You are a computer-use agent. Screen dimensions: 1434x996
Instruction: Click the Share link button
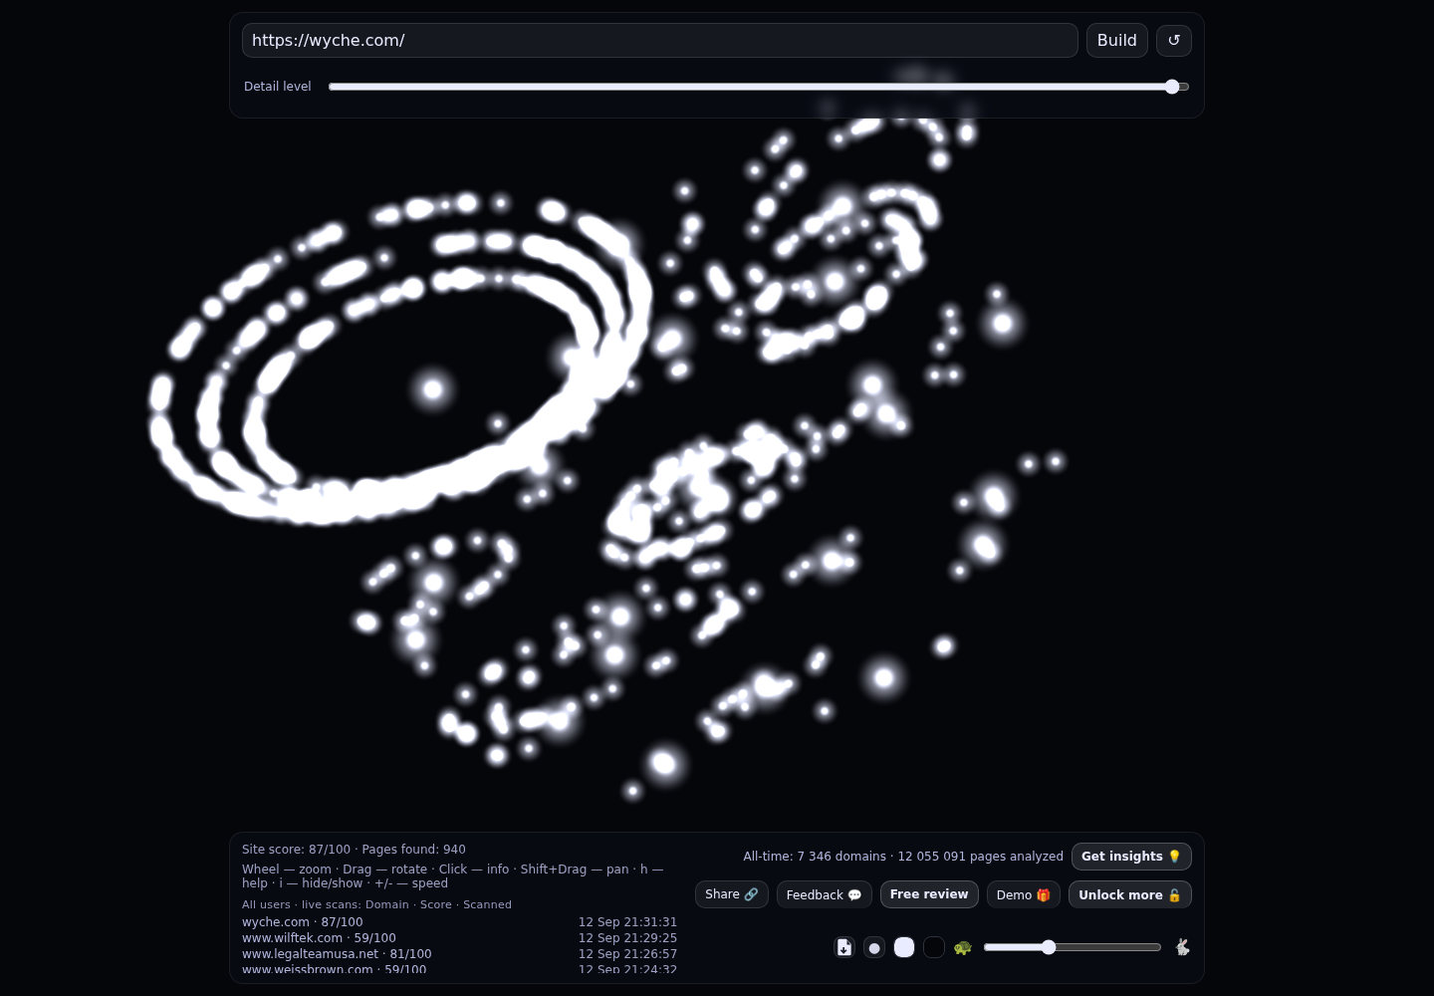pos(732,894)
